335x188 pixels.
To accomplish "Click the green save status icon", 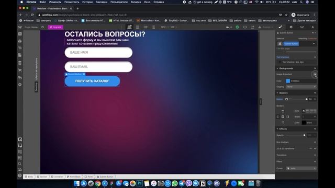I will 237,27.
